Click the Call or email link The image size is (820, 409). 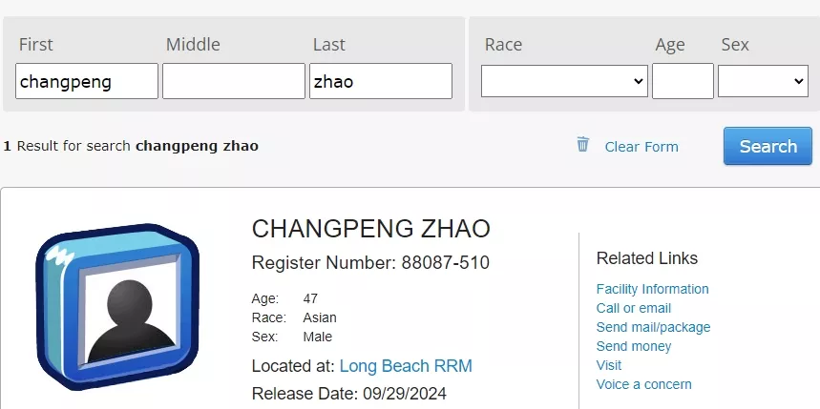click(x=633, y=308)
